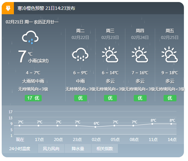Image resolution: width=188 pixels, height=161 pixels.
Task: Switch to the 风力风向 tab
Action: (x=51, y=149)
